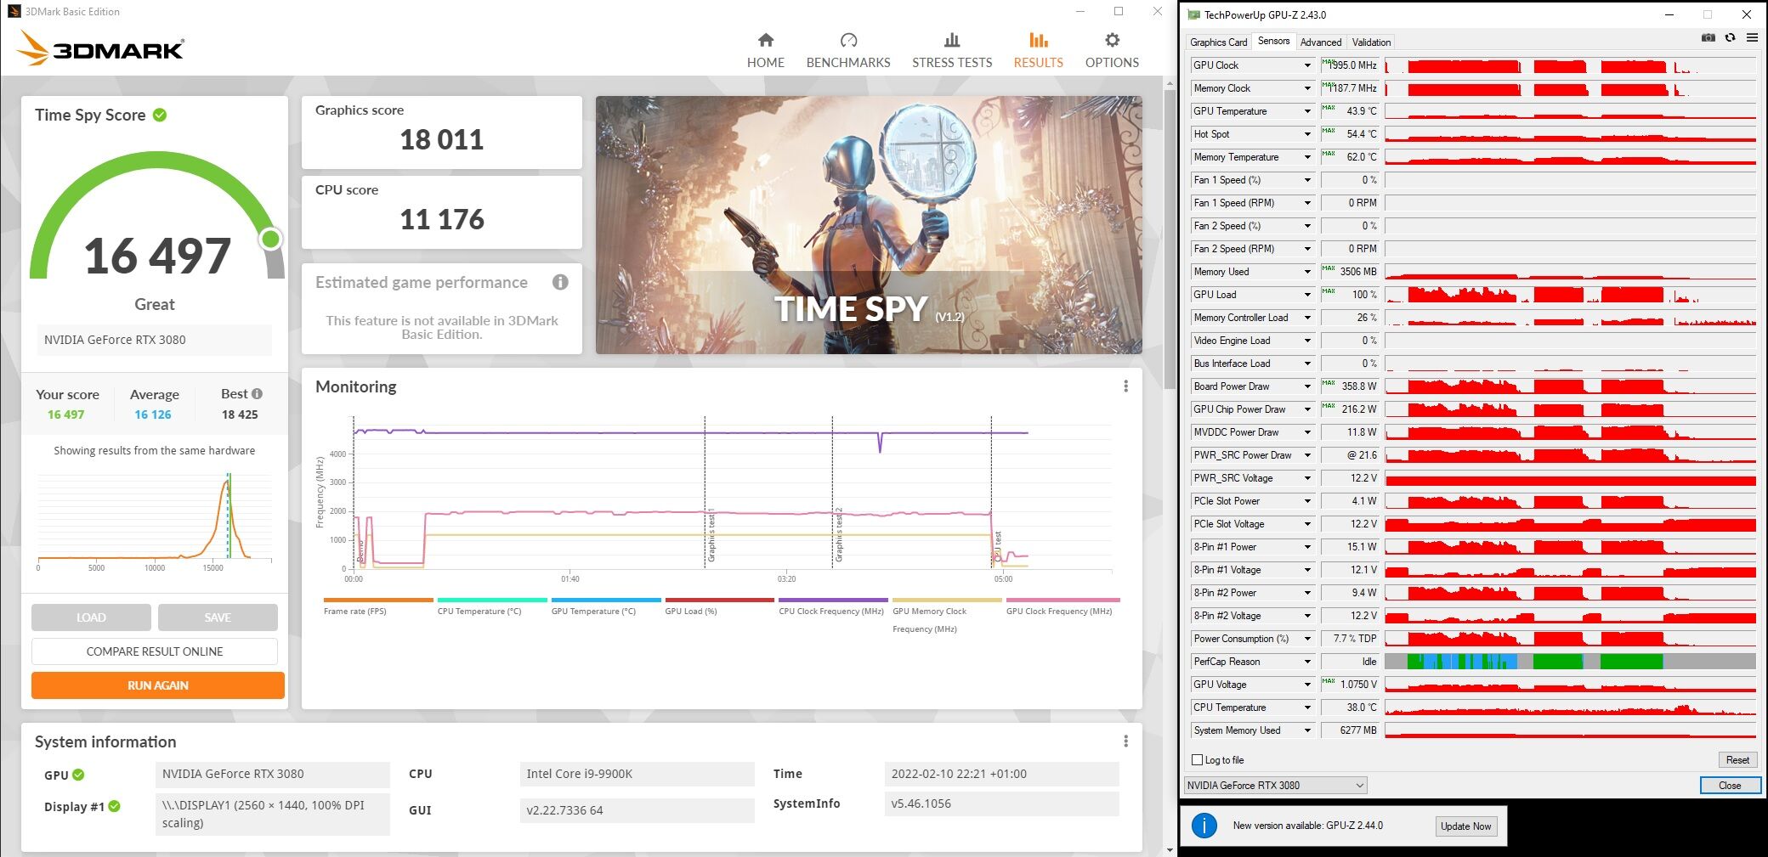Viewport: 1768px width, 857px height.
Task: Click the Average score 16 126
Action: coord(153,414)
